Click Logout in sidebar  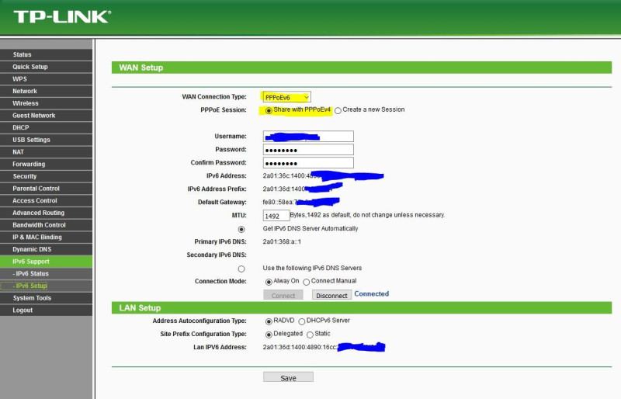click(46, 311)
